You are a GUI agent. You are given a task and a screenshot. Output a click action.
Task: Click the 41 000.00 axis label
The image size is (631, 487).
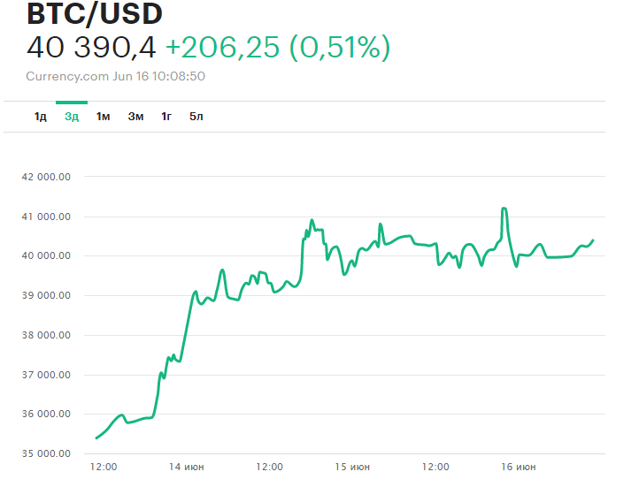[x=45, y=217]
